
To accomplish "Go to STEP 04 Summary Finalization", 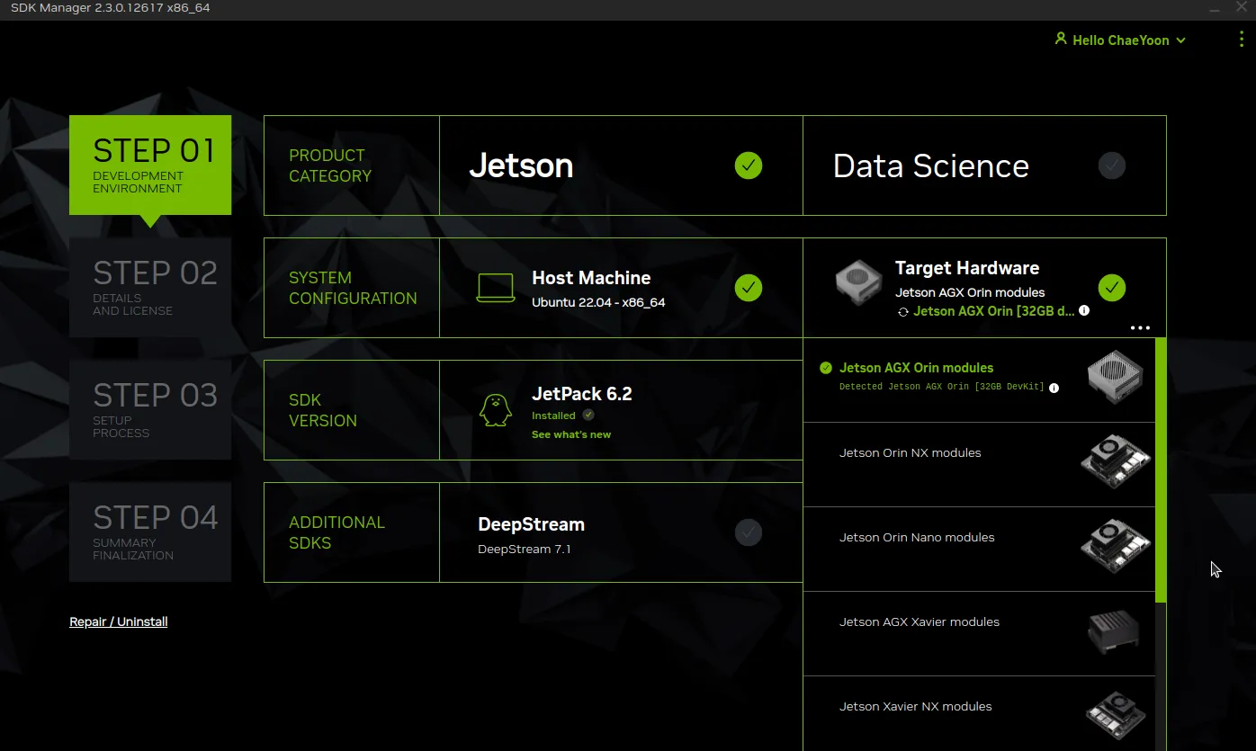I will (150, 532).
